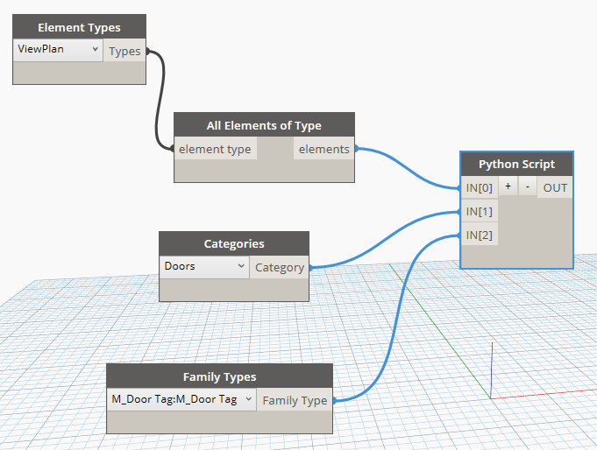Viewport: 597px width, 450px height.
Task: Select the All Elements of Type node title
Action: click(x=264, y=125)
